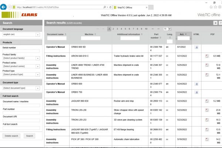Go to results page 3
This screenshot has height=148, width=222.
(x=117, y=29)
